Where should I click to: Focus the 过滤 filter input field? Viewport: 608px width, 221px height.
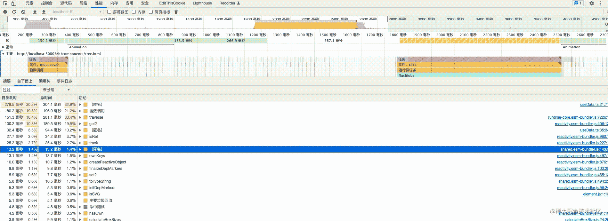pos(20,90)
